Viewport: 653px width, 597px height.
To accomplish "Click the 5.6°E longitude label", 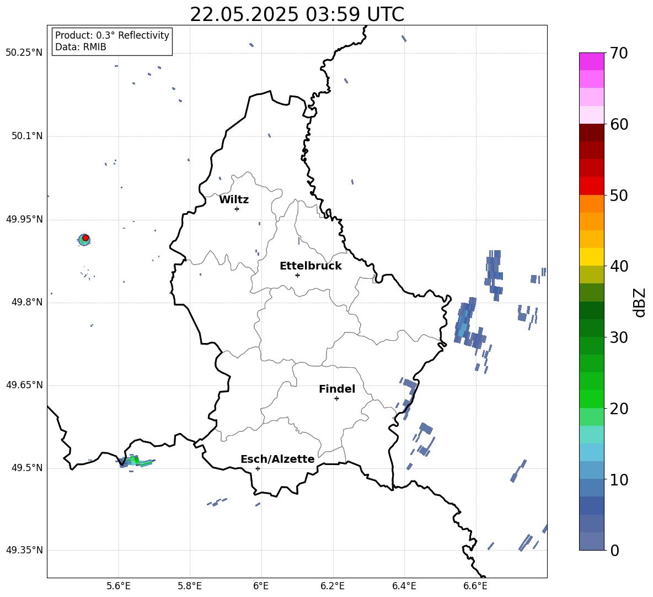I will [x=119, y=586].
